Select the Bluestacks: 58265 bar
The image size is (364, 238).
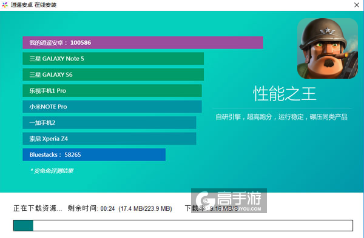click(94, 154)
